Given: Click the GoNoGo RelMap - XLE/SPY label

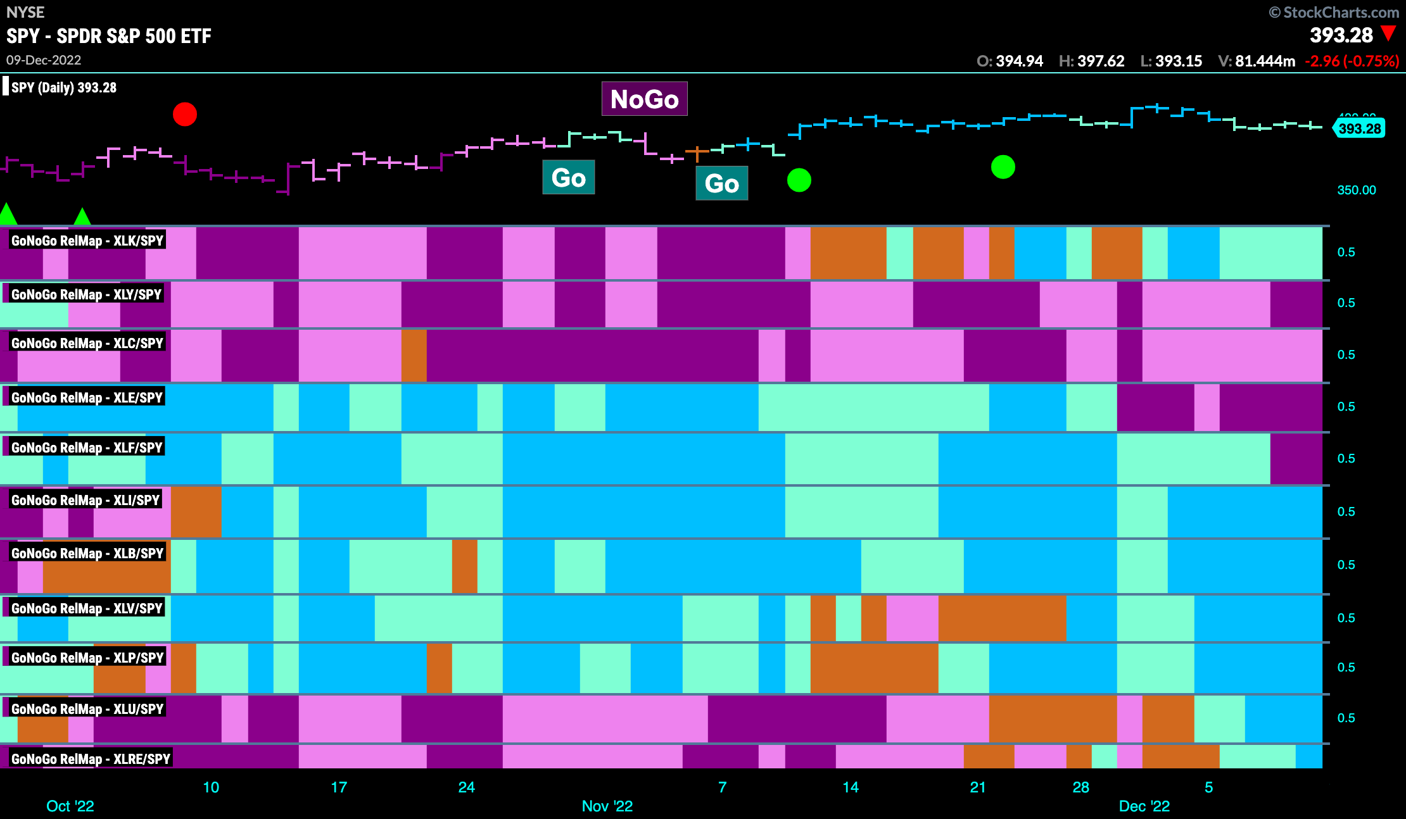Looking at the screenshot, I should 87,397.
